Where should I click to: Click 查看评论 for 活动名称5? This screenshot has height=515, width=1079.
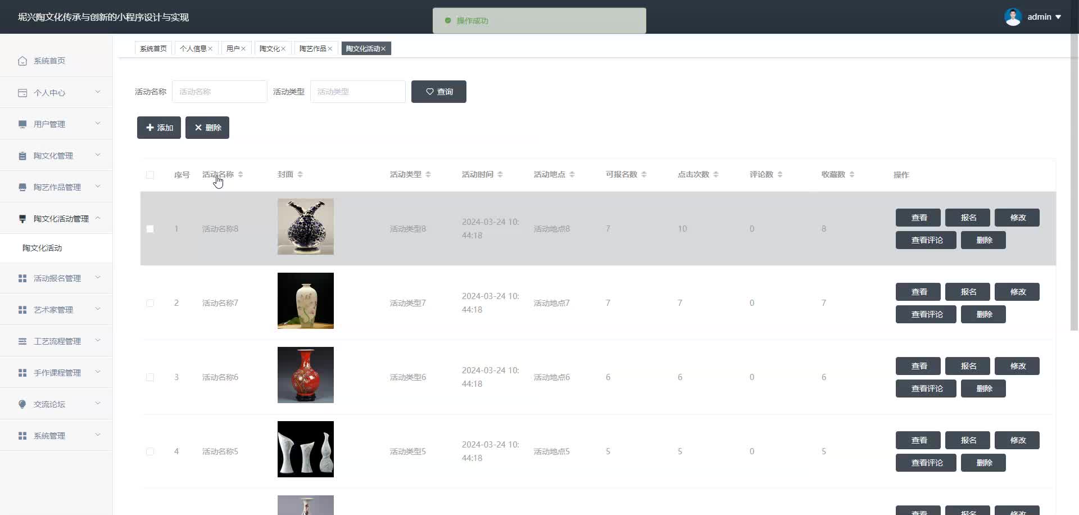coord(926,463)
